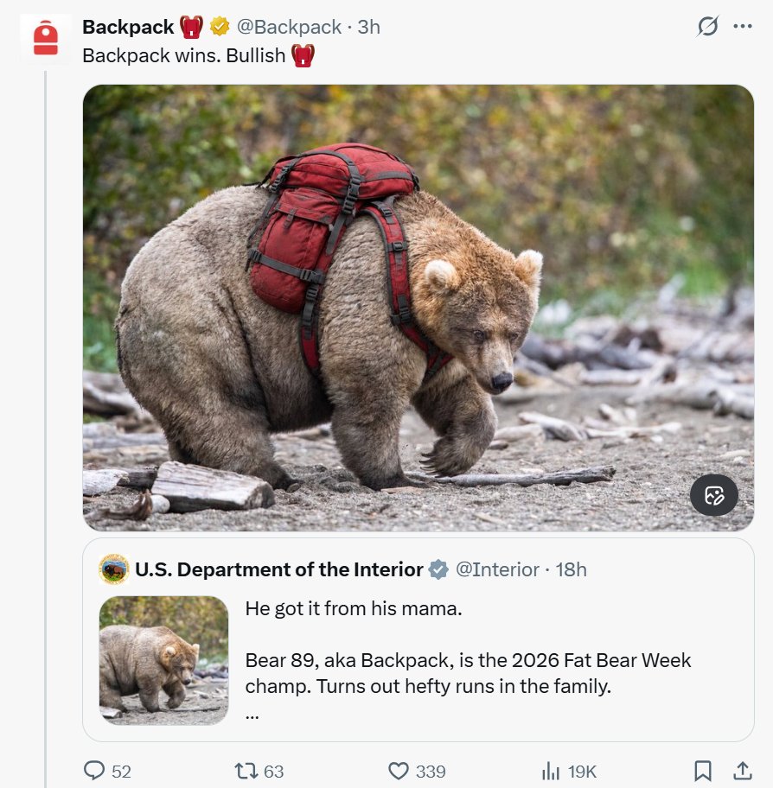Open the Backpack red profile avatar
The height and width of the screenshot is (788, 773).
(45, 38)
